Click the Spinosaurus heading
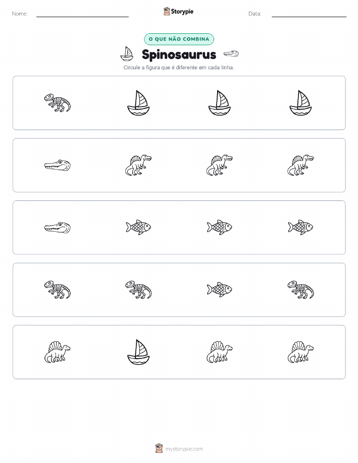Viewport: 358px width, 463px height. point(179,55)
